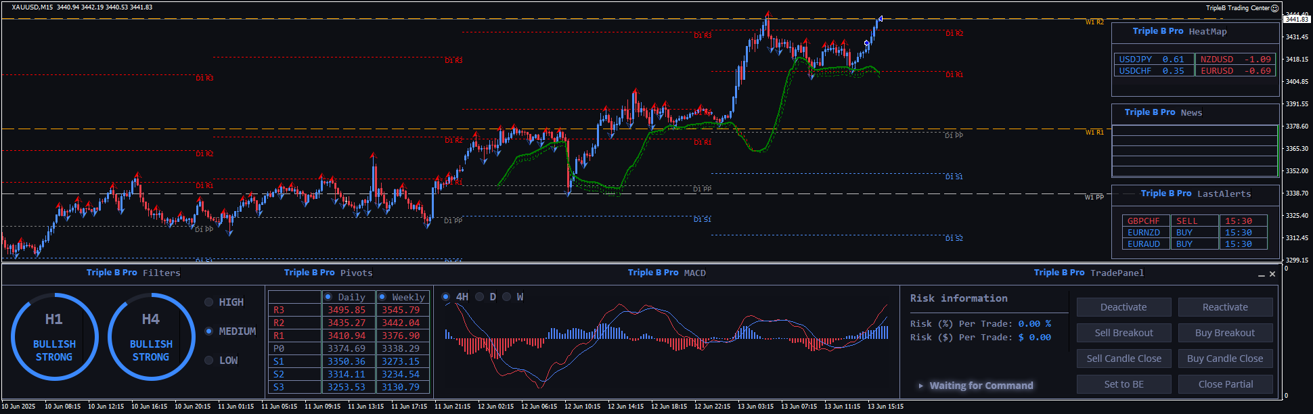This screenshot has width=1313, height=414.
Task: Click the H1 bullish strength gauge
Action: coord(54,337)
